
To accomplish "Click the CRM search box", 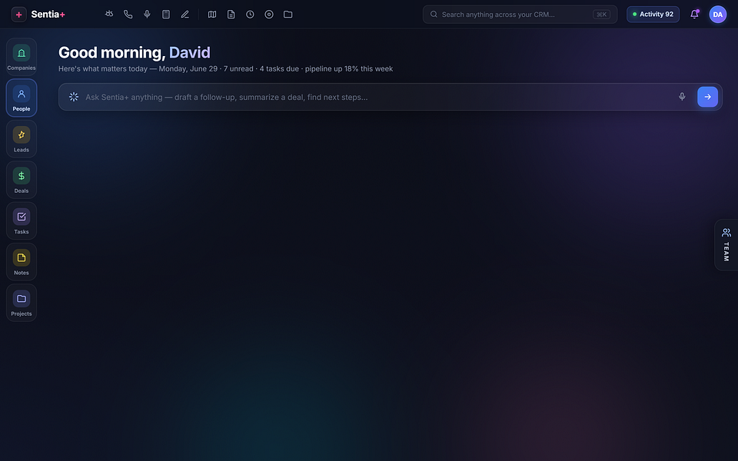I will (x=520, y=14).
